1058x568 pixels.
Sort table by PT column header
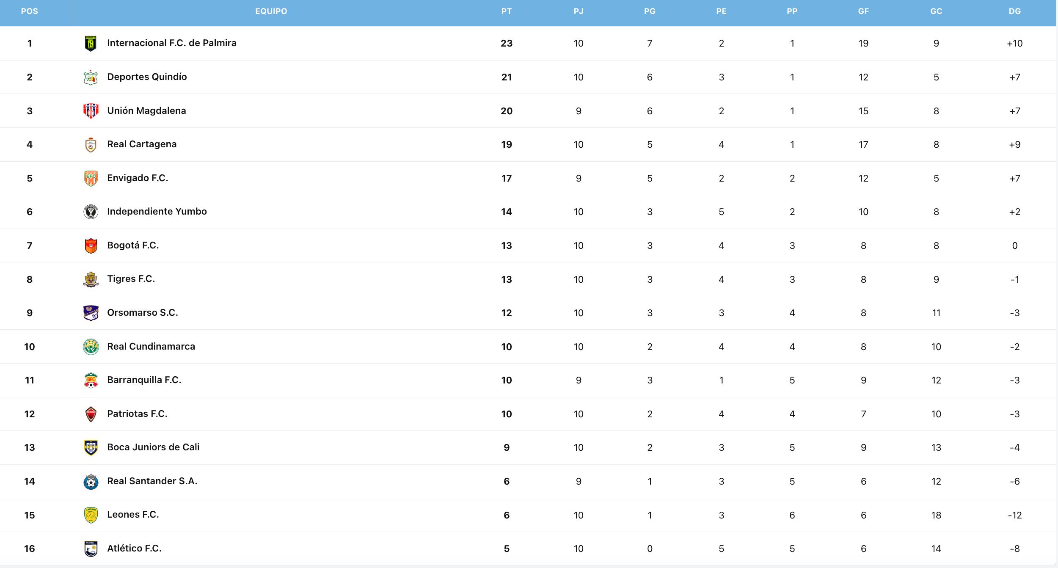coord(506,11)
